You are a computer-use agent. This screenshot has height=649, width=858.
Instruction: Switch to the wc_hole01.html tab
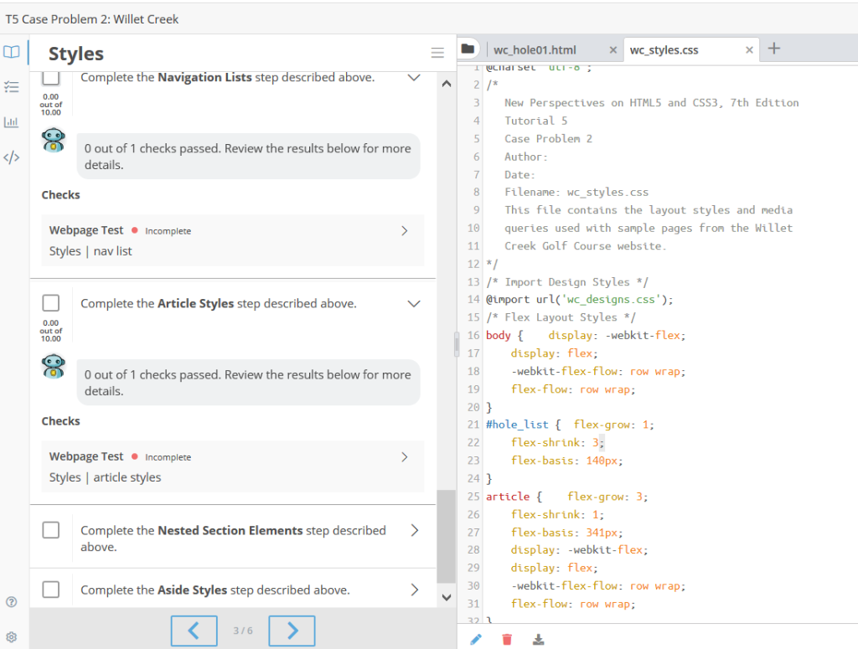click(535, 49)
